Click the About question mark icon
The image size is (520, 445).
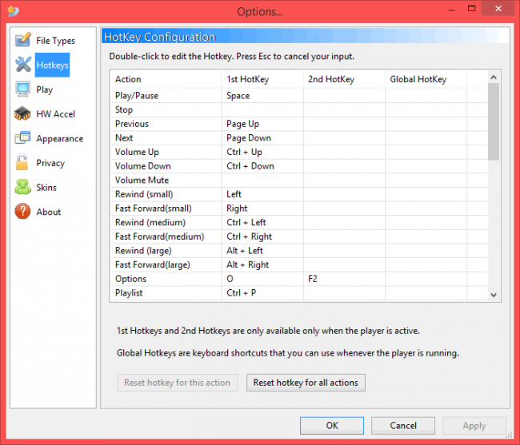point(22,211)
